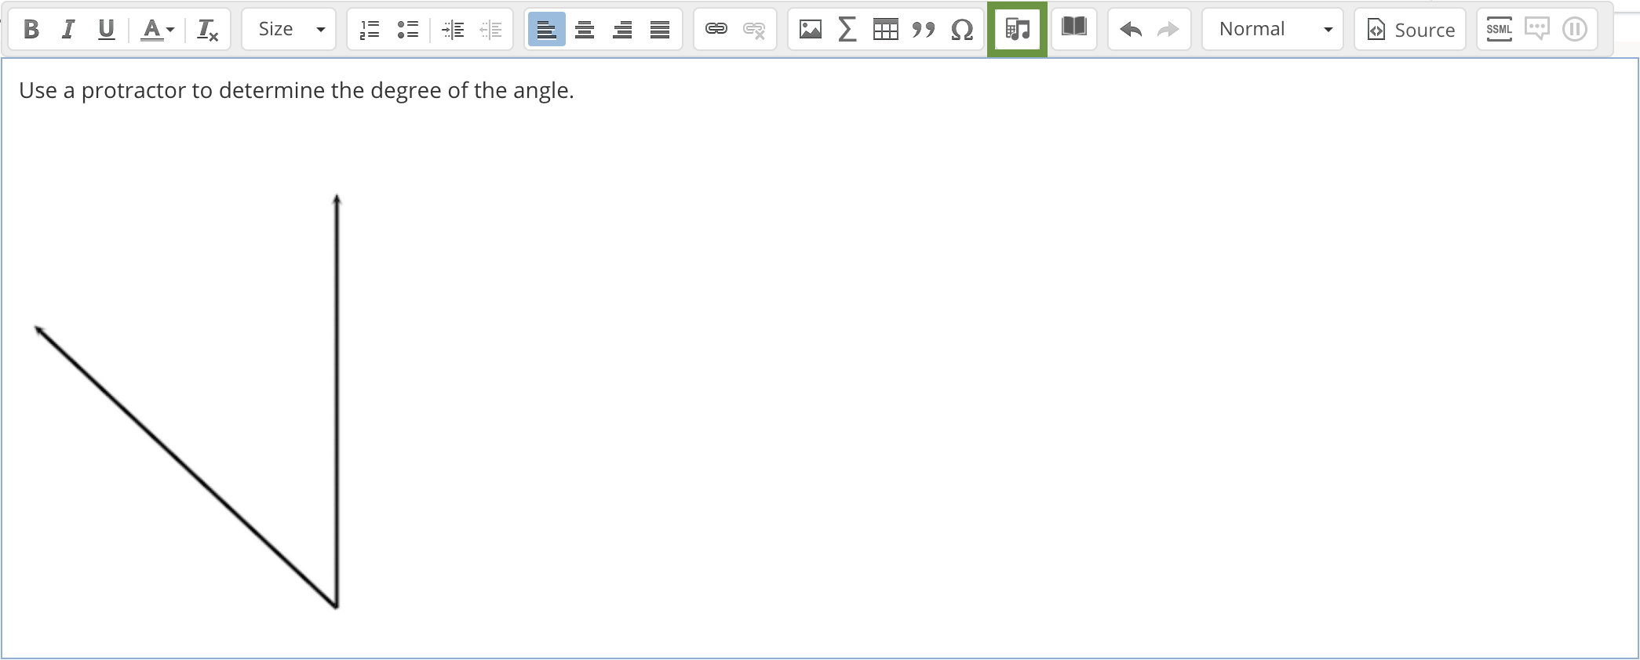Increase indent of the paragraph
Viewport: 1640px width, 660px height.
coord(454,30)
